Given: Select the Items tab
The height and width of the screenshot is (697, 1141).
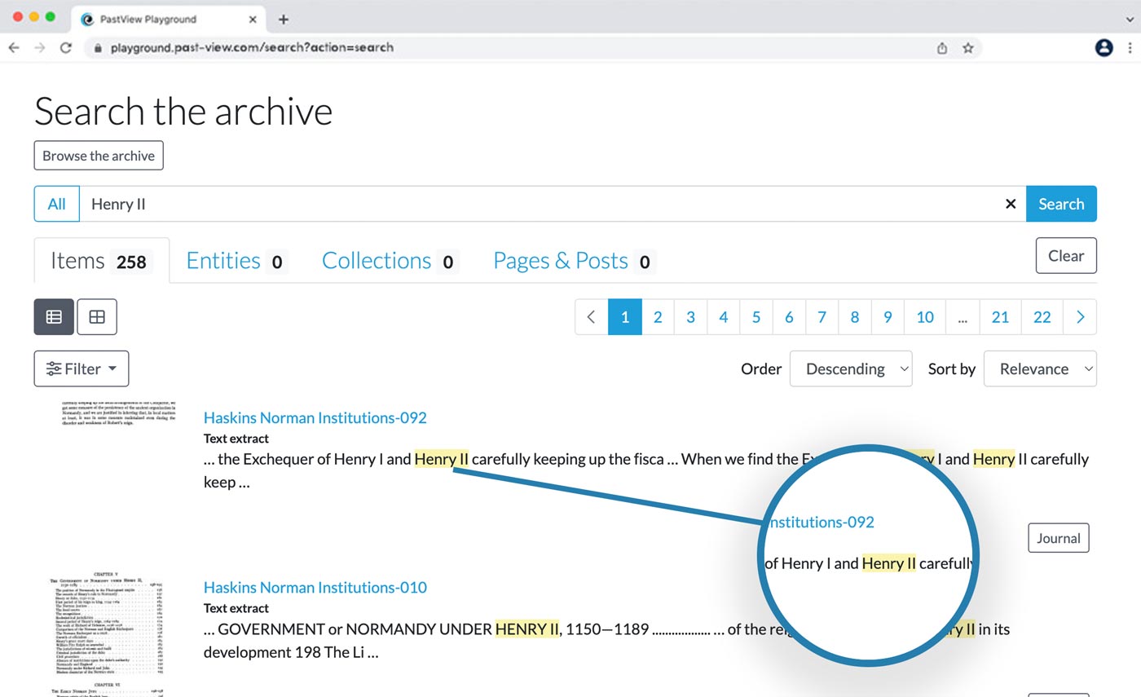Looking at the screenshot, I should point(102,261).
